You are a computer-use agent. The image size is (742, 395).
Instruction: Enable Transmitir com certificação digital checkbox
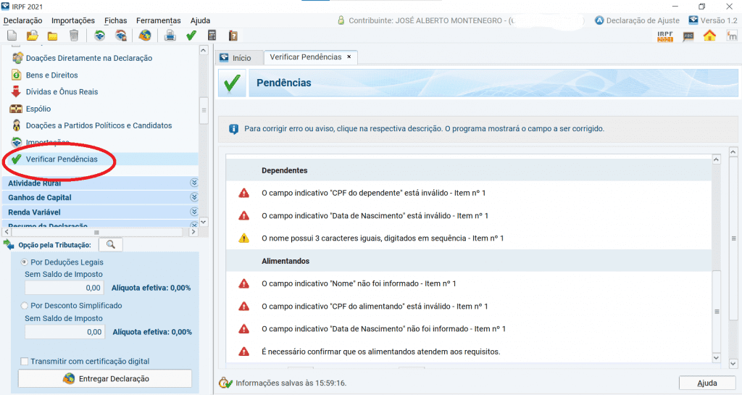click(x=24, y=362)
